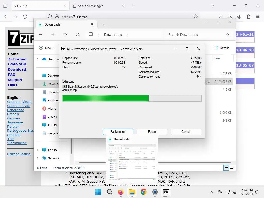Open Firefox extensions puzzle icon
This screenshot has width=264, height=198.
(x=249, y=16)
